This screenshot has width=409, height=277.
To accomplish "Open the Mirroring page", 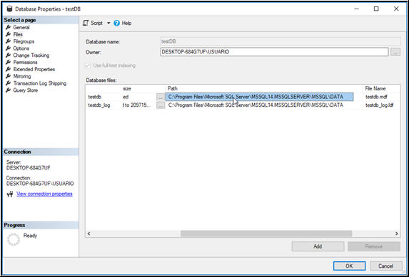I will pos(22,76).
